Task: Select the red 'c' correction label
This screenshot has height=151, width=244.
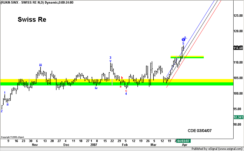Action: coord(126,90)
